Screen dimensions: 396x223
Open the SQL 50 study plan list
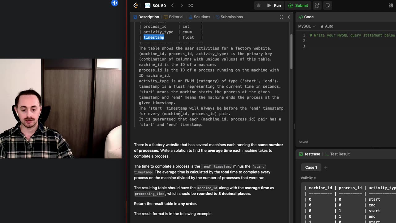pyautogui.click(x=156, y=6)
